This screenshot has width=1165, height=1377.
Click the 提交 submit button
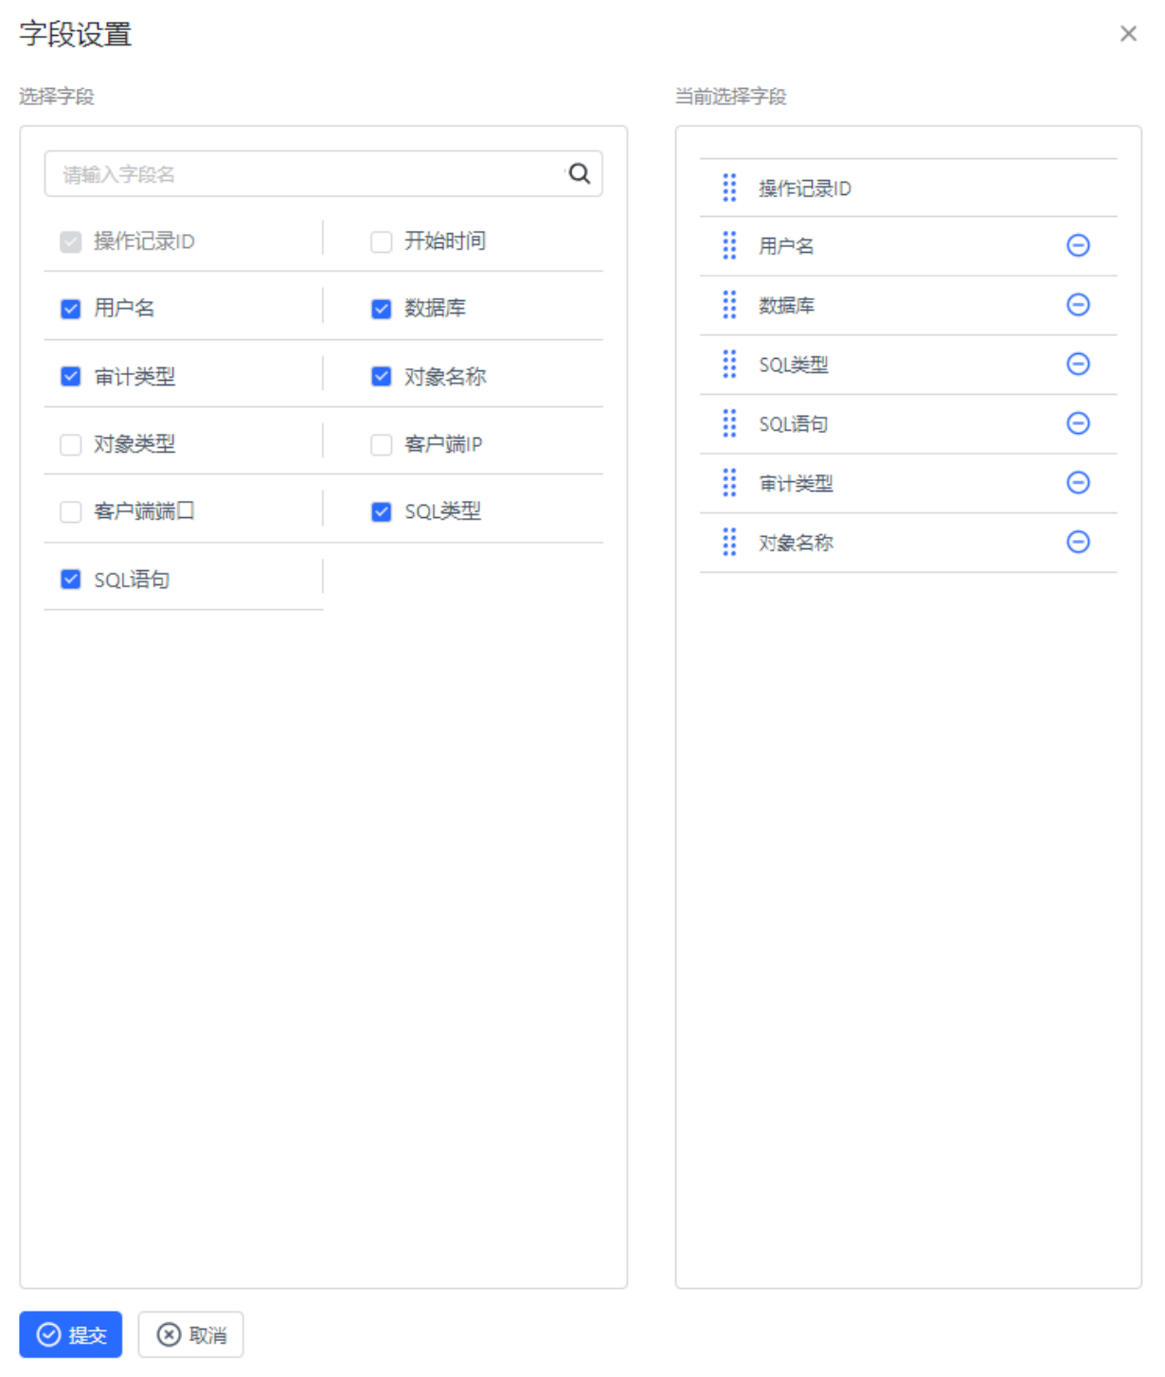coord(69,1333)
